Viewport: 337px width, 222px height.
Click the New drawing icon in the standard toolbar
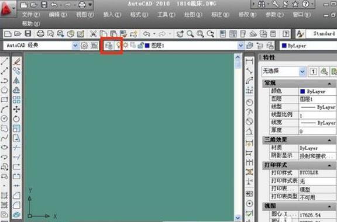[8, 34]
